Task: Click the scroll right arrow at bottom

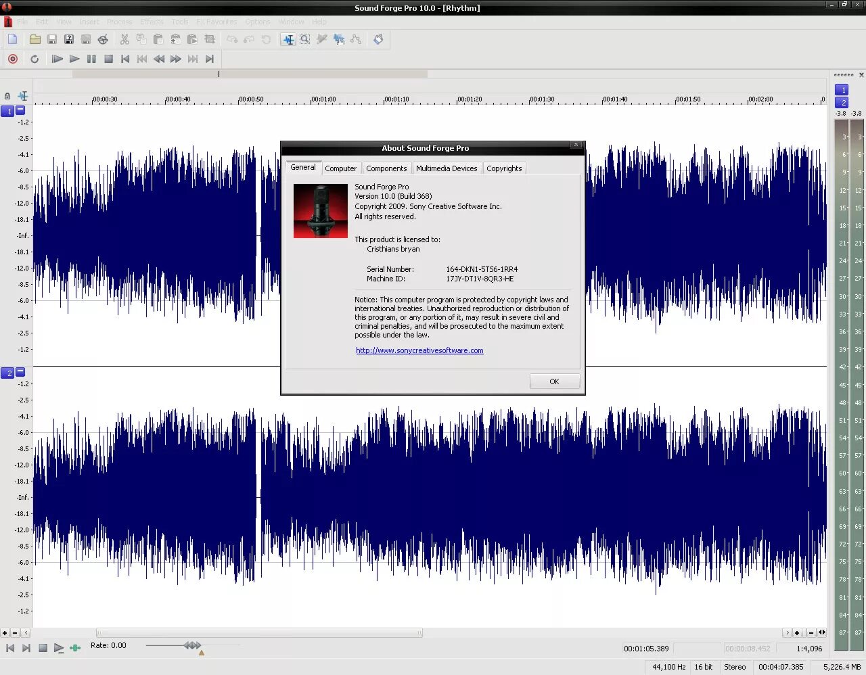Action: click(787, 633)
